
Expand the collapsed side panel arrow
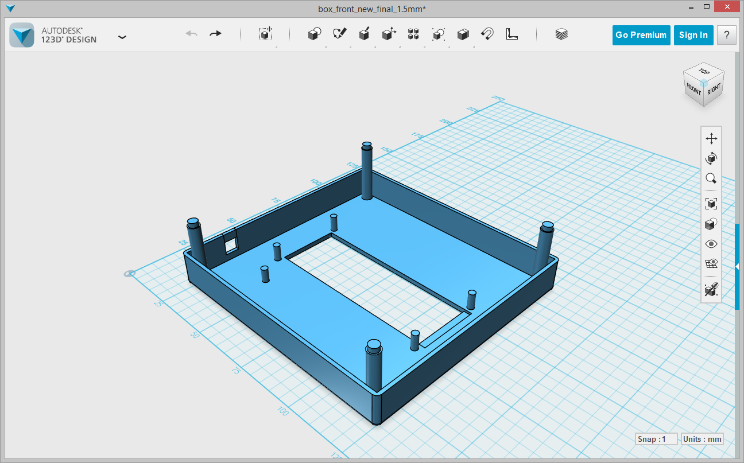[737, 266]
